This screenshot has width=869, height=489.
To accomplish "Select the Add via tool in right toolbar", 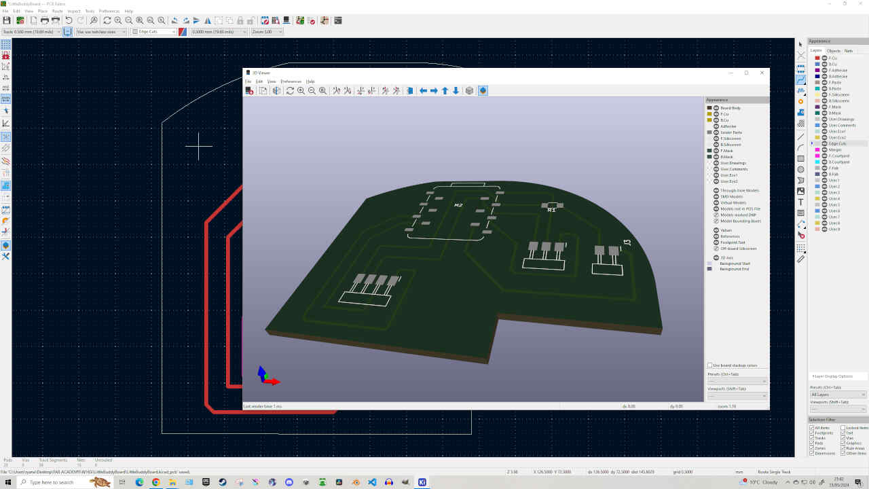I will pos(801,101).
